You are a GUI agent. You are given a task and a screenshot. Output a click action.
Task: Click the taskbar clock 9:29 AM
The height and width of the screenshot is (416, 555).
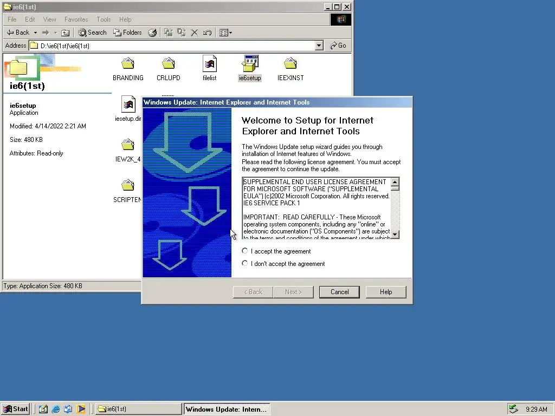point(536,409)
